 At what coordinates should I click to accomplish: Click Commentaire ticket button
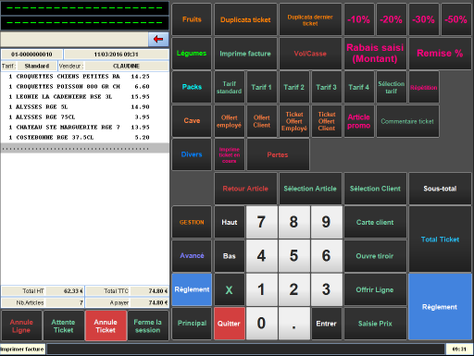tap(407, 121)
